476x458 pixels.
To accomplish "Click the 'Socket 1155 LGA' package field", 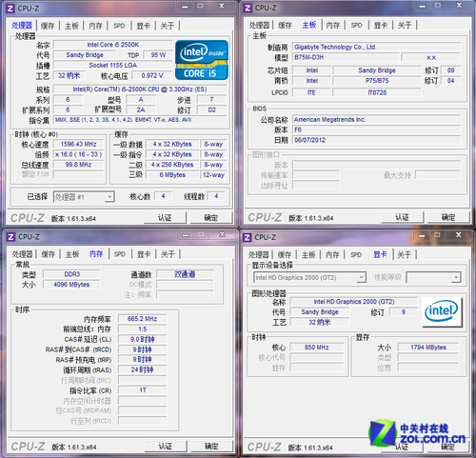I will coord(113,66).
